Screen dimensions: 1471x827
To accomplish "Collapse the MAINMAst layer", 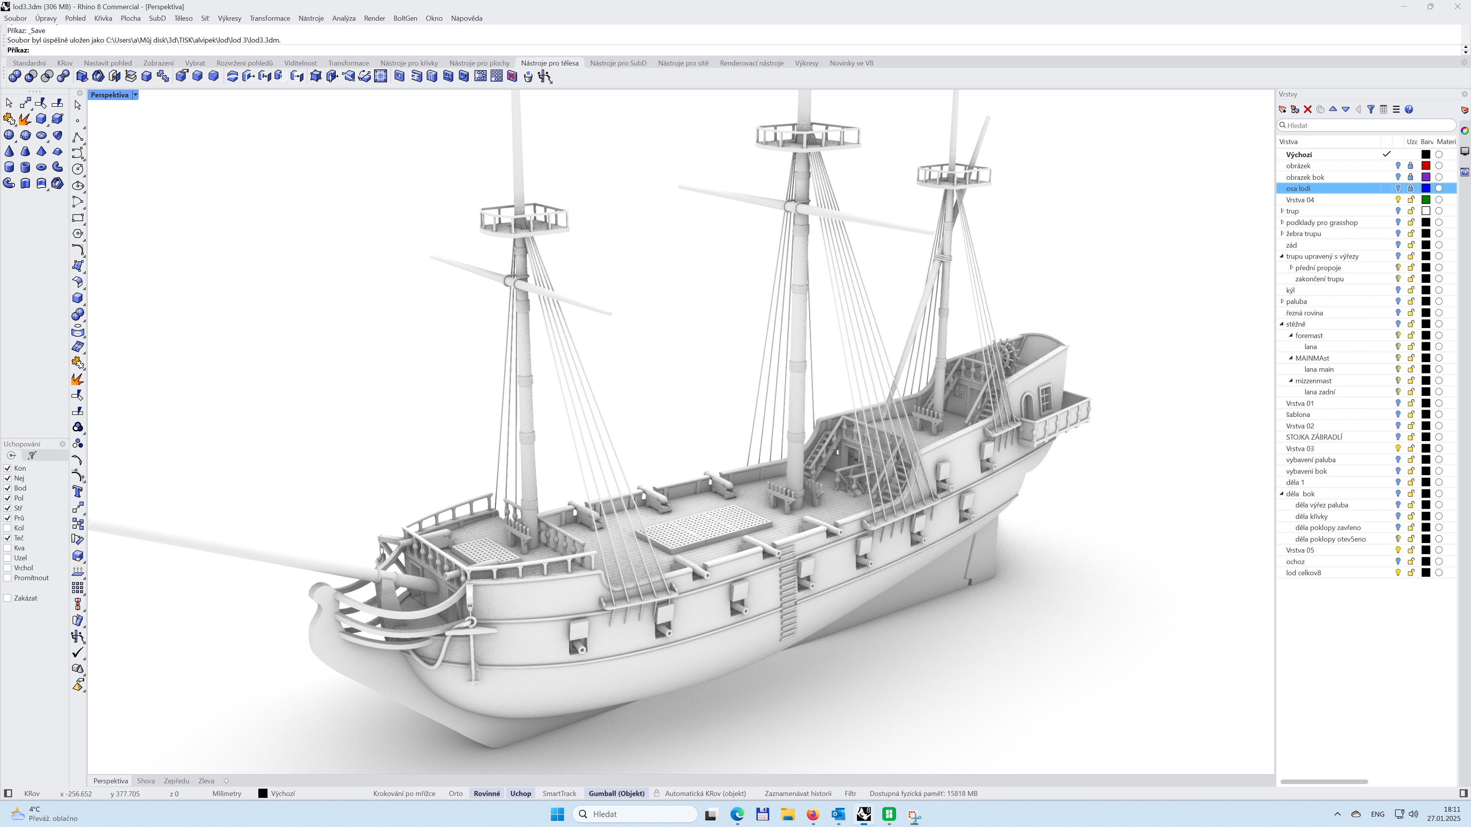I will (x=1291, y=358).
